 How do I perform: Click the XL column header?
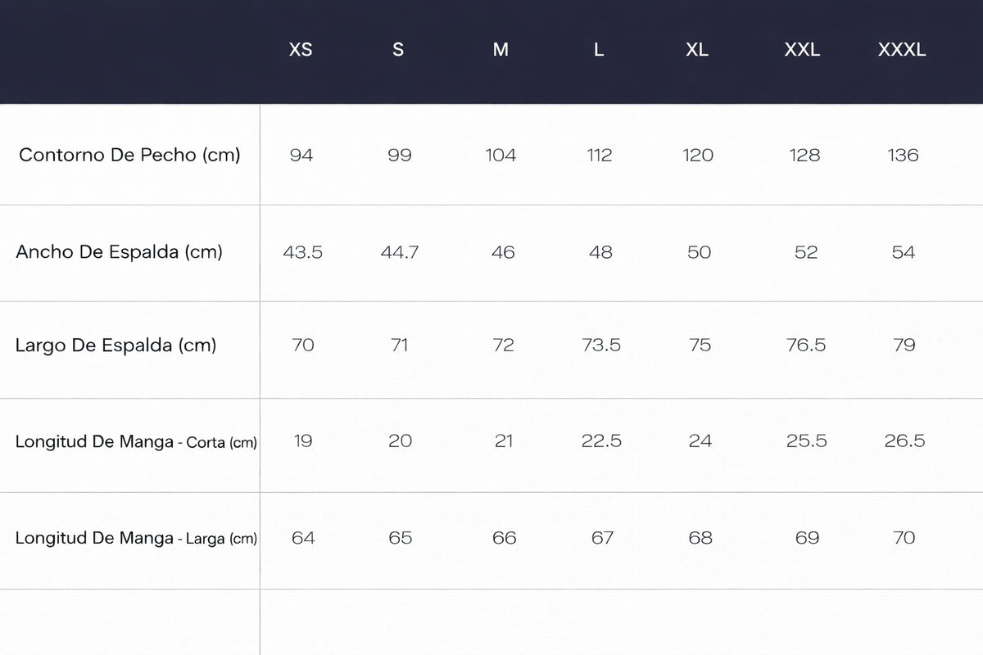(x=697, y=50)
